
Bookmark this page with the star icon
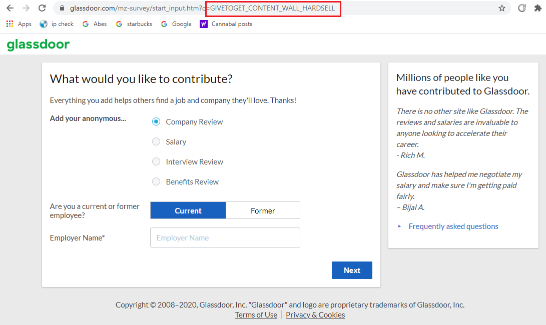(x=502, y=8)
